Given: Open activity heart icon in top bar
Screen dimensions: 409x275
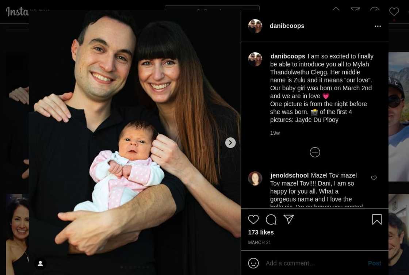Looking at the screenshot, I should tap(394, 11).
